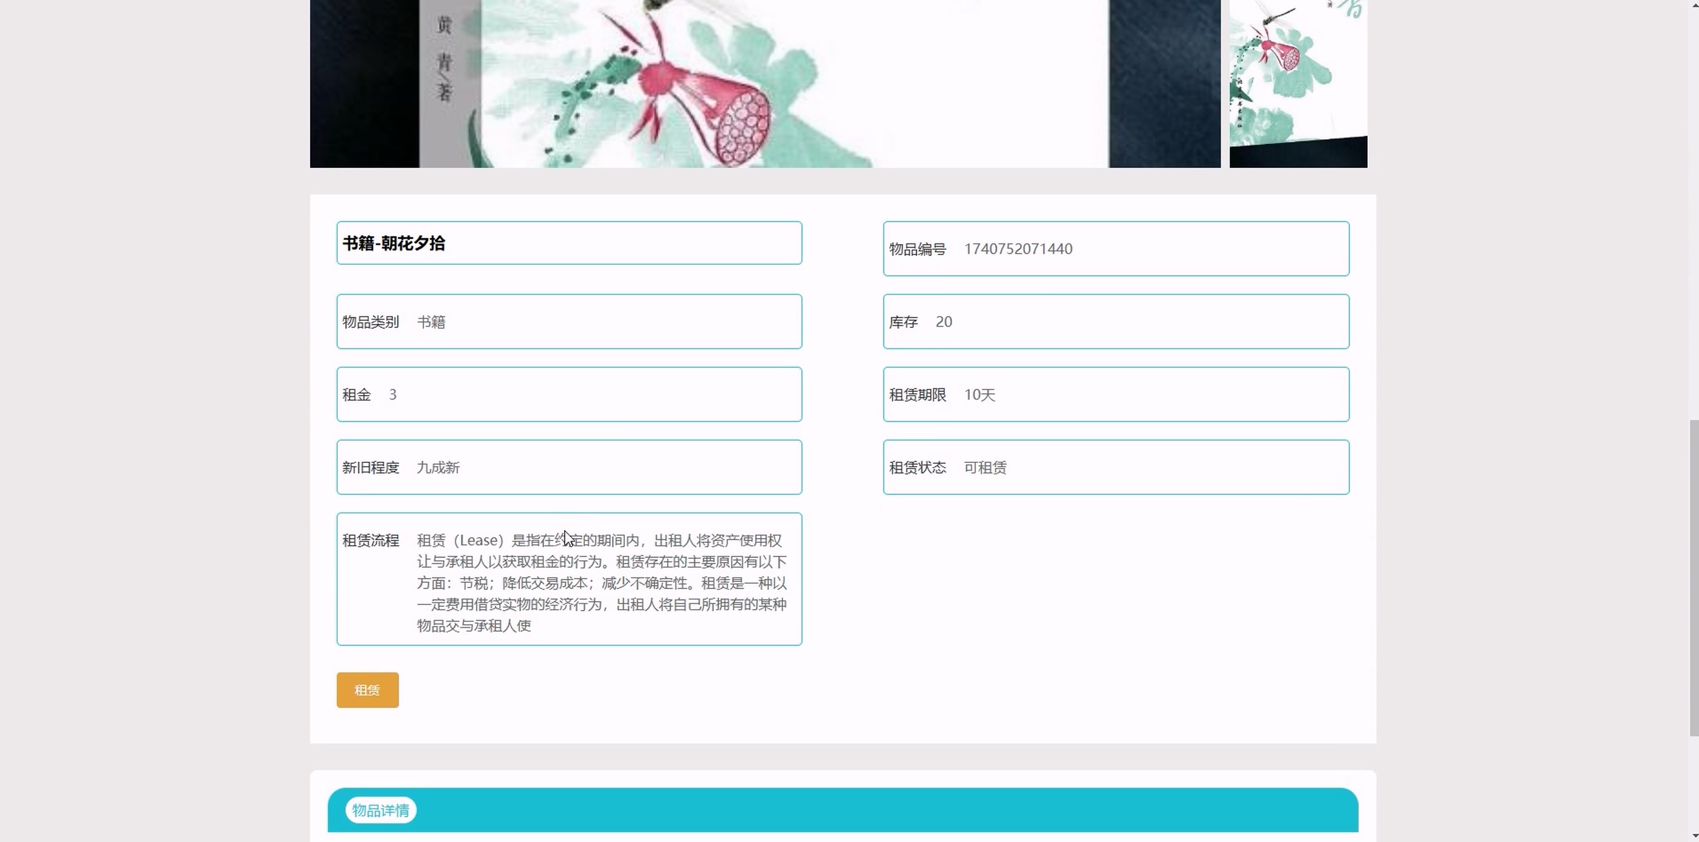
Task: Click the item number 1740752071440
Action: [1018, 249]
